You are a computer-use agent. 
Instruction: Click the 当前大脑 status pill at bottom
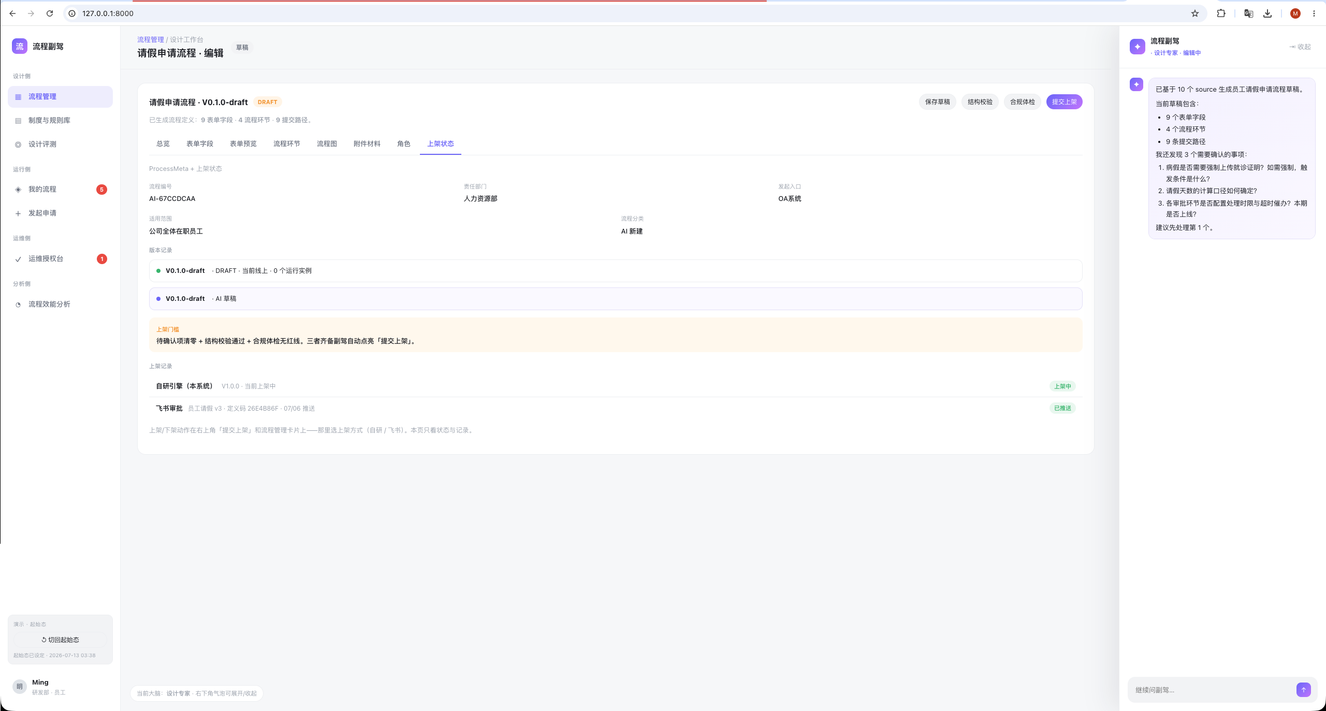click(x=197, y=693)
